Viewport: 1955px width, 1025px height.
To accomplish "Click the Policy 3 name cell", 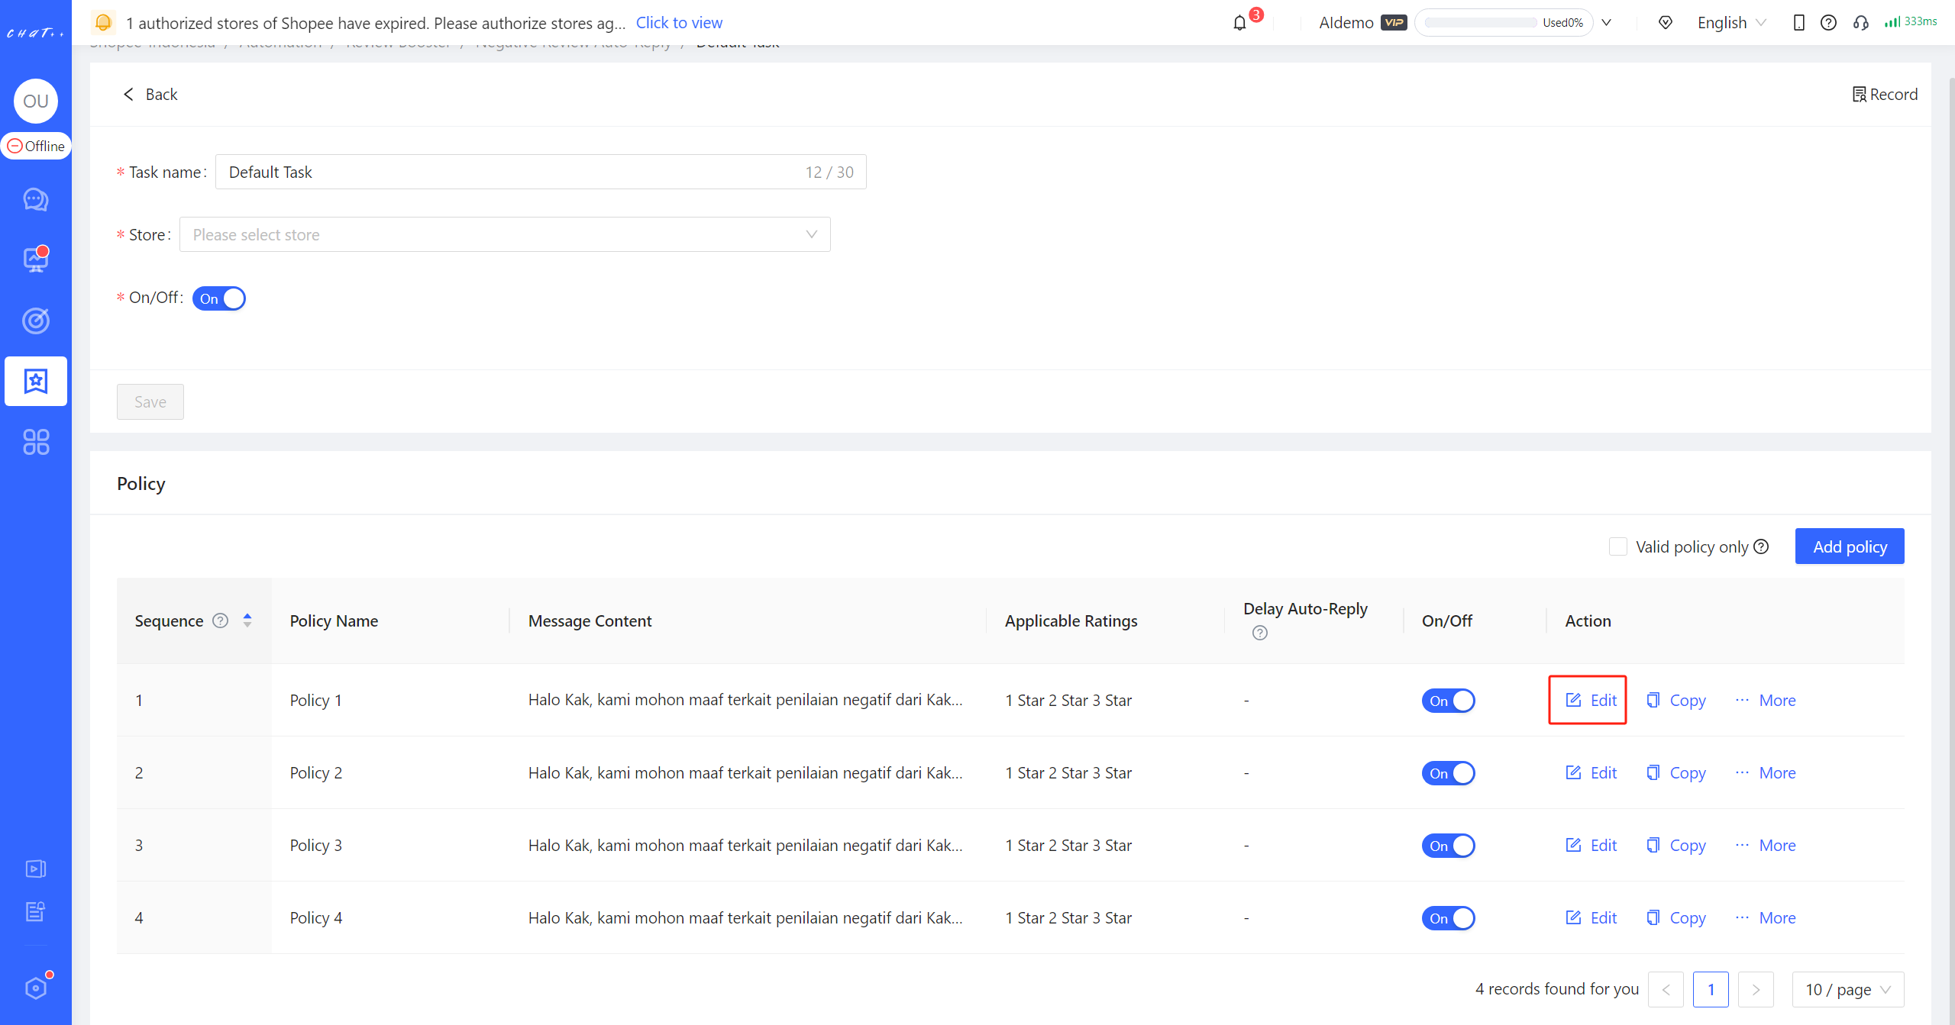I will (x=316, y=845).
